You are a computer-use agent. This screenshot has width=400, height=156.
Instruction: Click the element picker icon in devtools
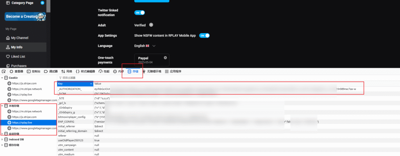4,72
